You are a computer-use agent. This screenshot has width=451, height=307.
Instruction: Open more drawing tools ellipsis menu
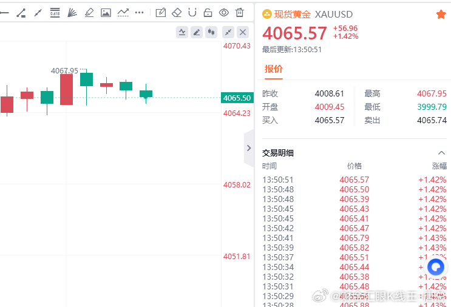coord(139,13)
